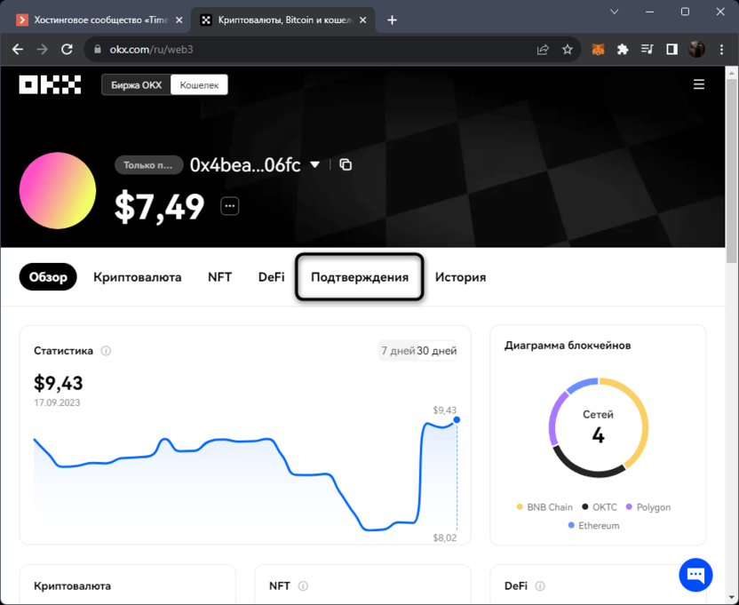The width and height of the screenshot is (739, 605).
Task: Go forward in browser history
Action: pos(43,49)
